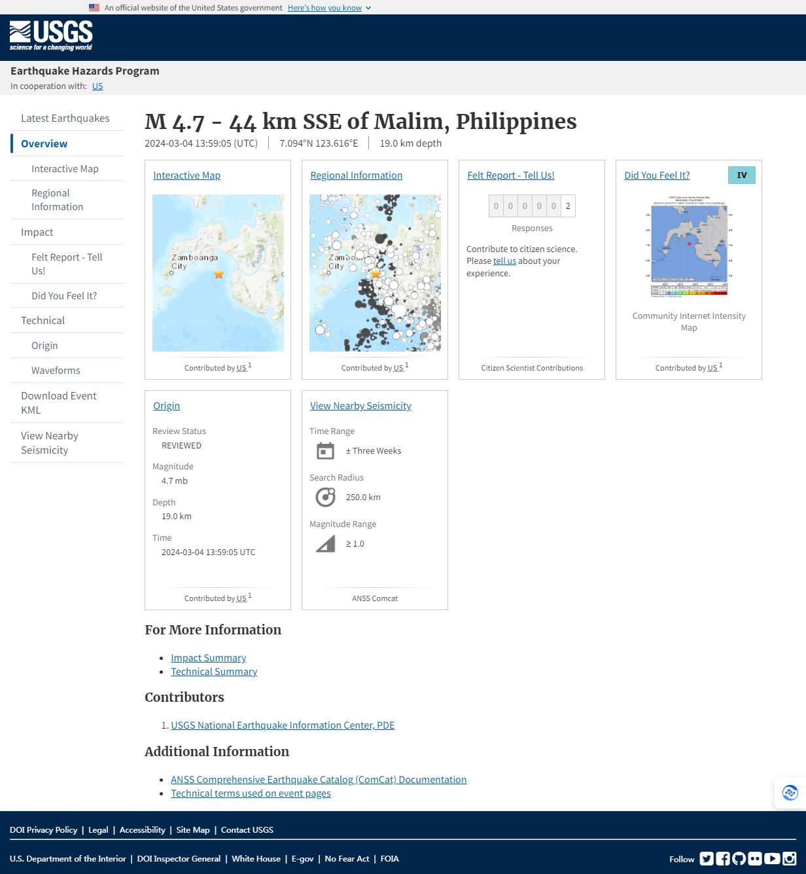Click View Nearby Seismicity card link
Image resolution: width=806 pixels, height=874 pixels.
point(360,406)
